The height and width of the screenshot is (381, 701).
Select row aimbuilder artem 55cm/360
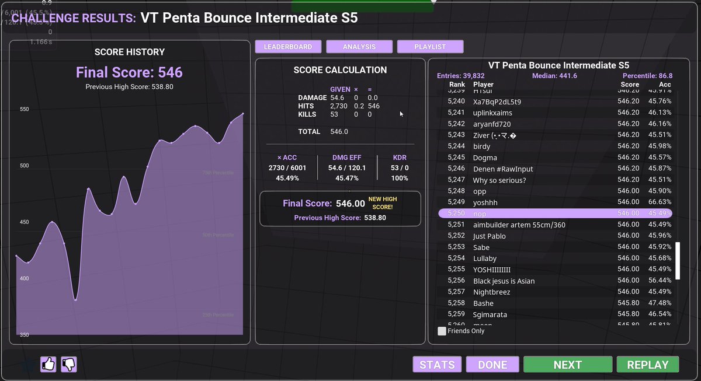coord(555,225)
